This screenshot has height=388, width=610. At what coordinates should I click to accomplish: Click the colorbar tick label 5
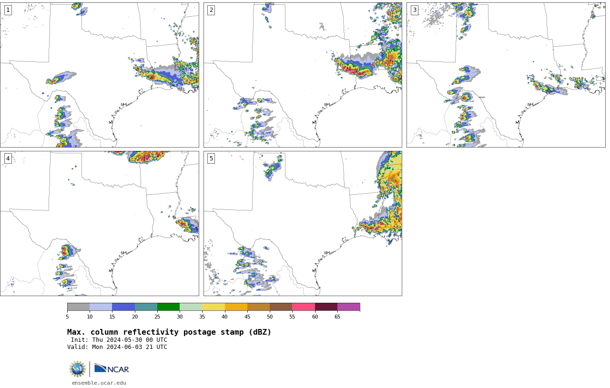[x=67, y=317]
